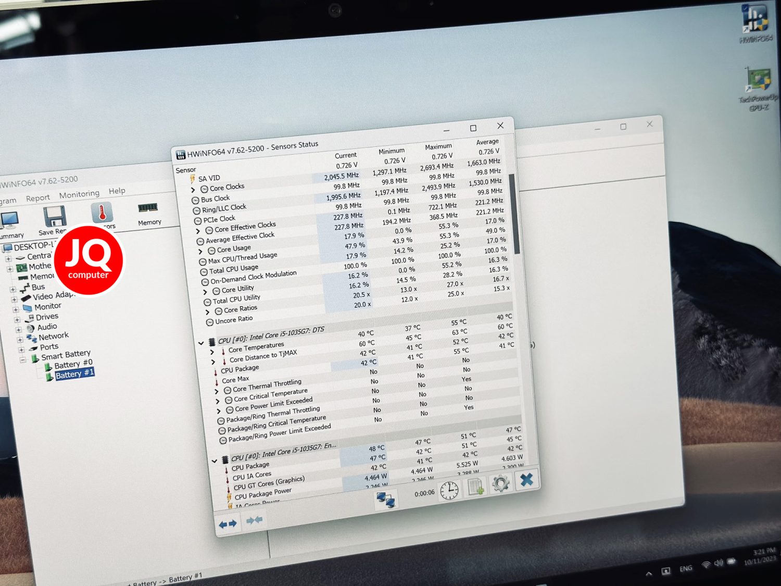Click the TechPowerUp GPU-Z desktop shortcut
This screenshot has width=781, height=586.
pos(758,89)
